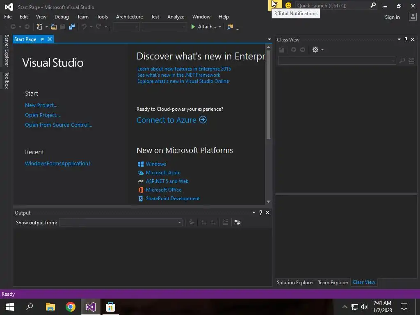Click the Class View clear search icon
420x315 pixels.
[x=411, y=61]
